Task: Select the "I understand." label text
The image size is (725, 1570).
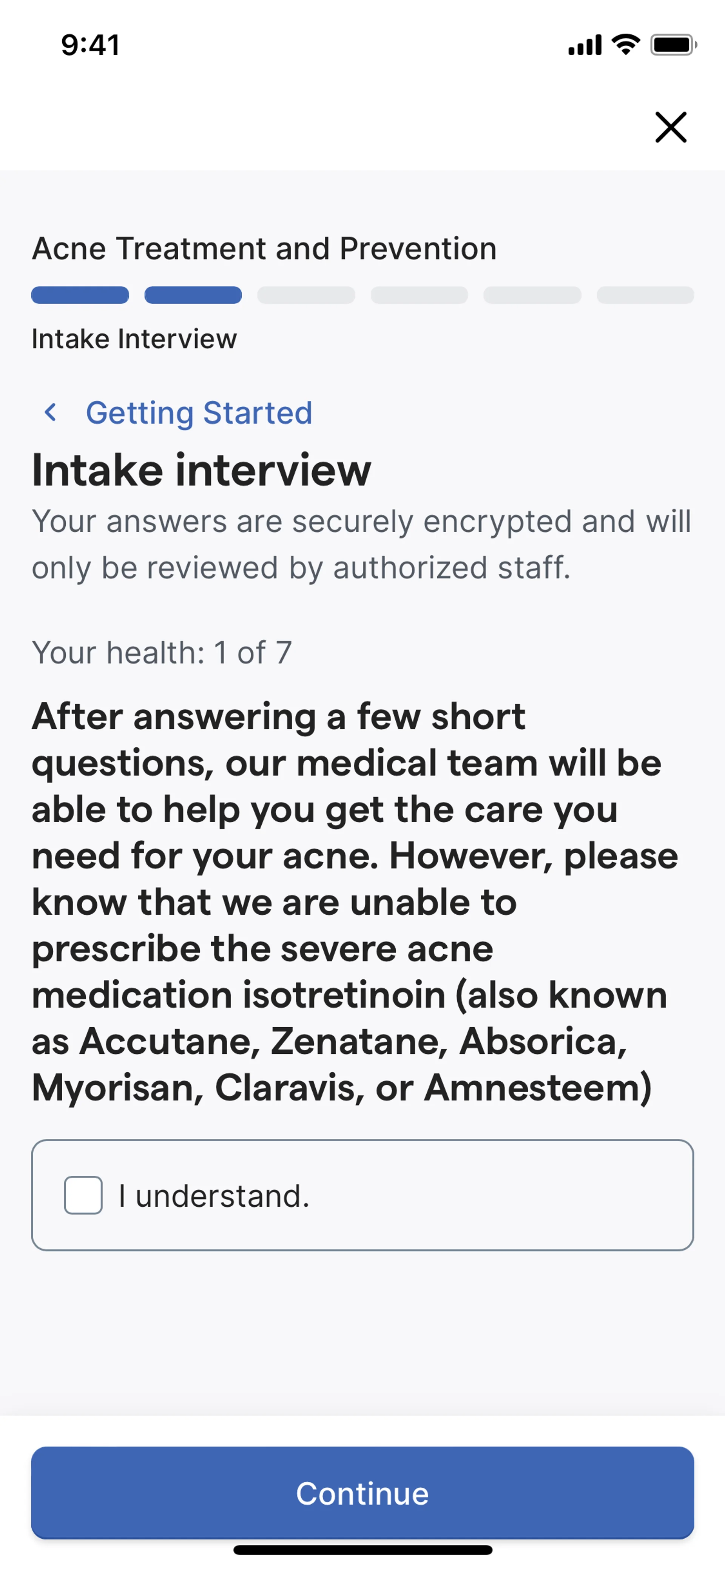Action: click(214, 1196)
